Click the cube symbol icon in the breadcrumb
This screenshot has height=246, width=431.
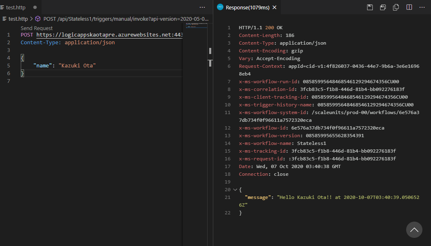tap(38, 19)
